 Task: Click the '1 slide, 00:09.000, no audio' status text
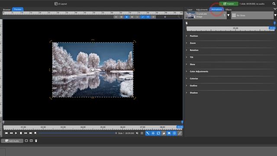(x=252, y=4)
